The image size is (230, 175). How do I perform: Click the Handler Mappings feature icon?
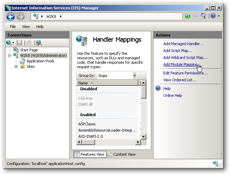pyautogui.click(x=82, y=41)
